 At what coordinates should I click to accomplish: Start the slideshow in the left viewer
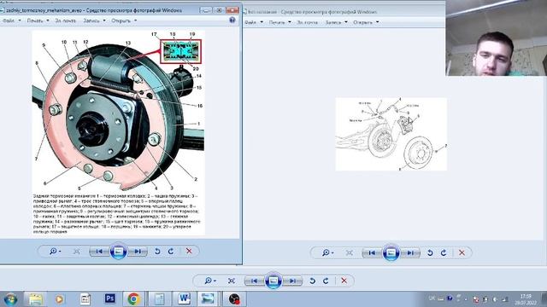pos(118,251)
